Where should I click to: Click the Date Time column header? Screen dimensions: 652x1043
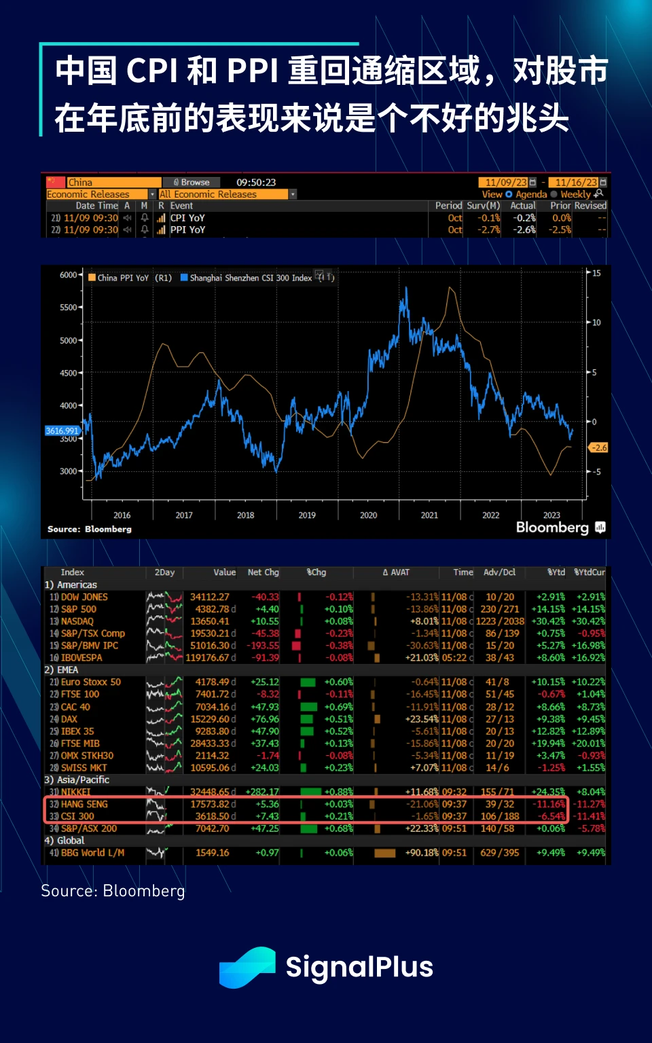click(x=96, y=206)
